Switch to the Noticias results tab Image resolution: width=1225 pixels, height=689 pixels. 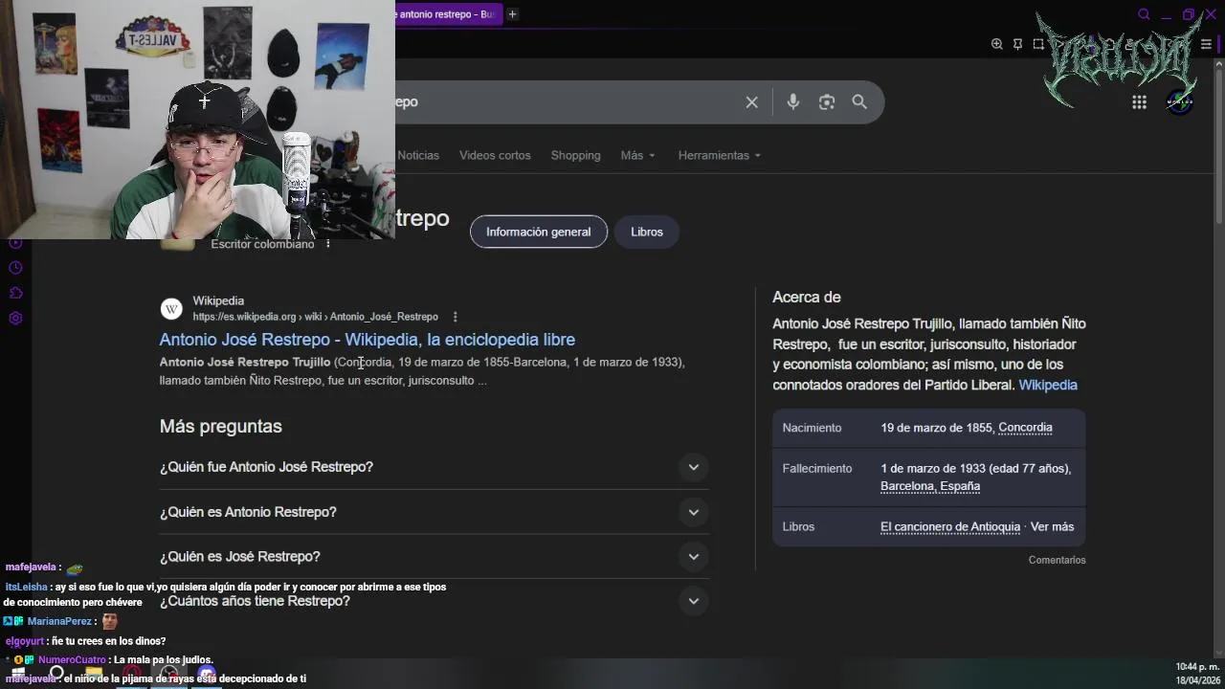click(418, 155)
